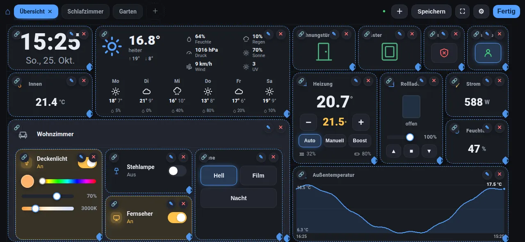
Task: Edit the scene widget with pencil
Action: click(x=261, y=157)
